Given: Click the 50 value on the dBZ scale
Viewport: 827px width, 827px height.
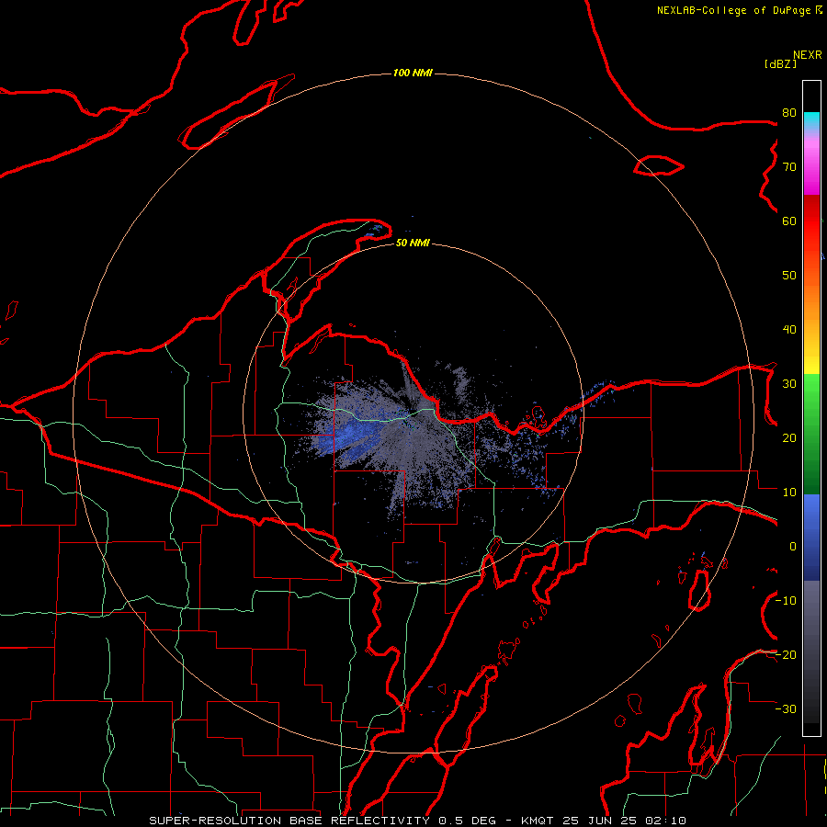Looking at the screenshot, I should tap(789, 276).
